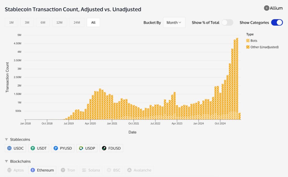Disable the Show Categories toggle
Image resolution: width=288 pixels, height=177 pixels.
click(x=276, y=22)
